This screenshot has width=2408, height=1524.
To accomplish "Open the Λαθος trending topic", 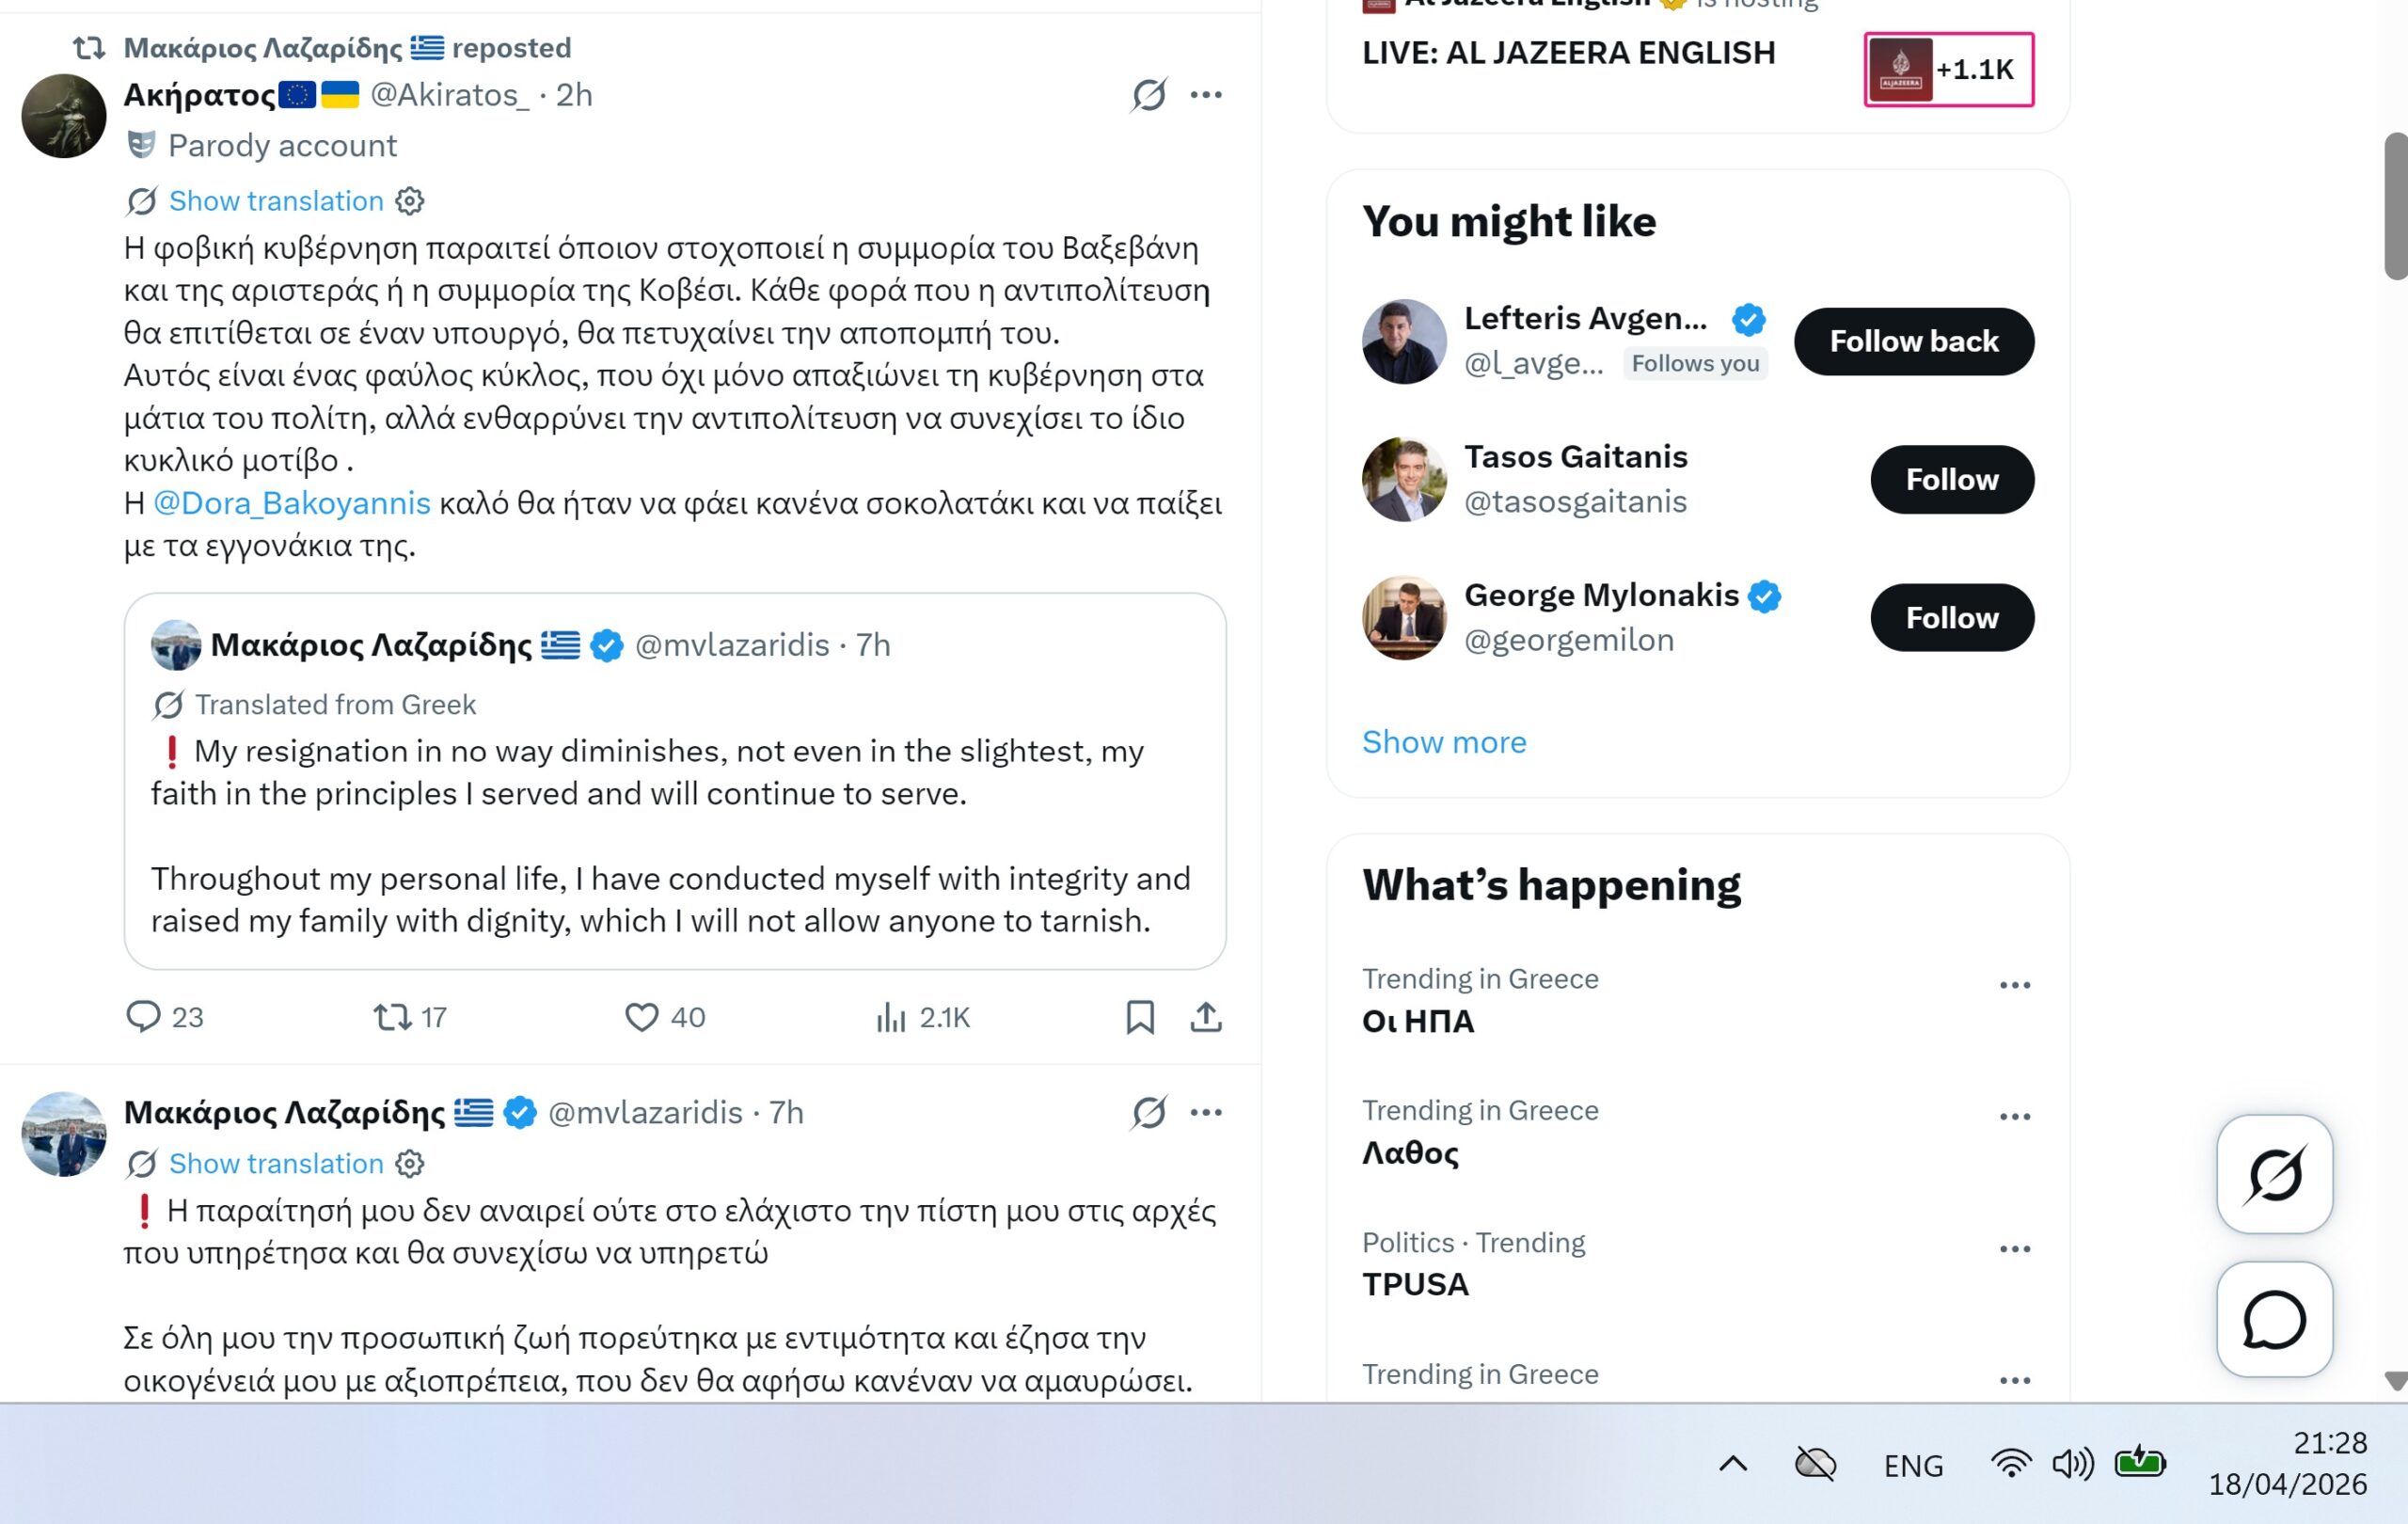I will point(1410,1153).
